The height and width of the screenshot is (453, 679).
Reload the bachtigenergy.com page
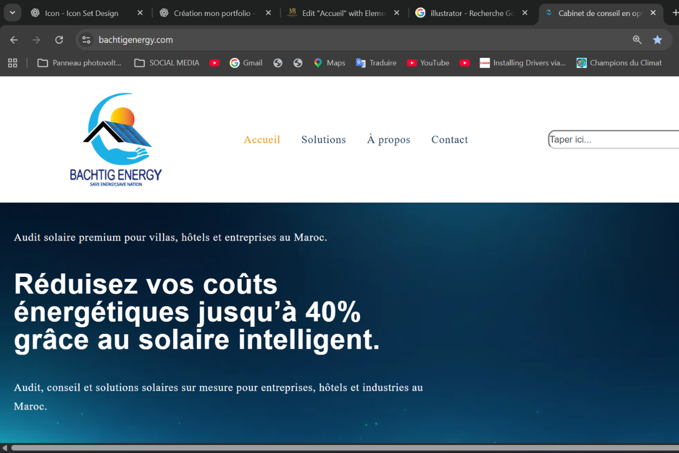click(x=59, y=40)
